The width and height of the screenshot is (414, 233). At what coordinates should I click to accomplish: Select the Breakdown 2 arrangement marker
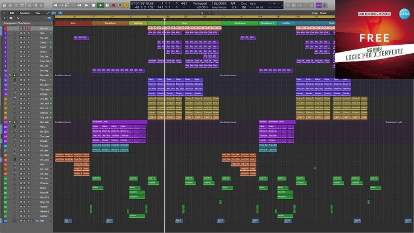[x=268, y=24]
